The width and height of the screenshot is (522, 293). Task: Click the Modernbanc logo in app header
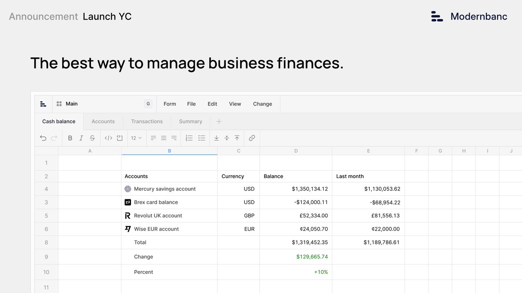[43, 104]
